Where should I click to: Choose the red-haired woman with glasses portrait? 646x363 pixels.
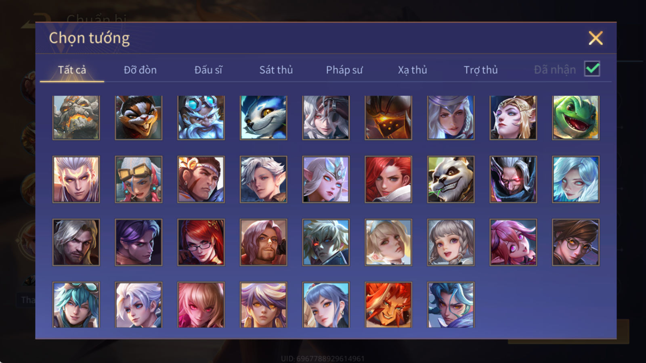pos(201,242)
